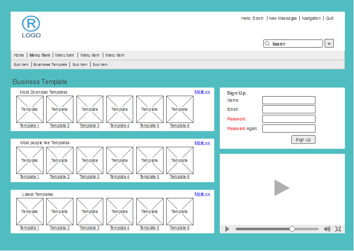Select Template 6 thumbnail in Most people like row
Viewport: 354px width, 251px height.
[179, 160]
